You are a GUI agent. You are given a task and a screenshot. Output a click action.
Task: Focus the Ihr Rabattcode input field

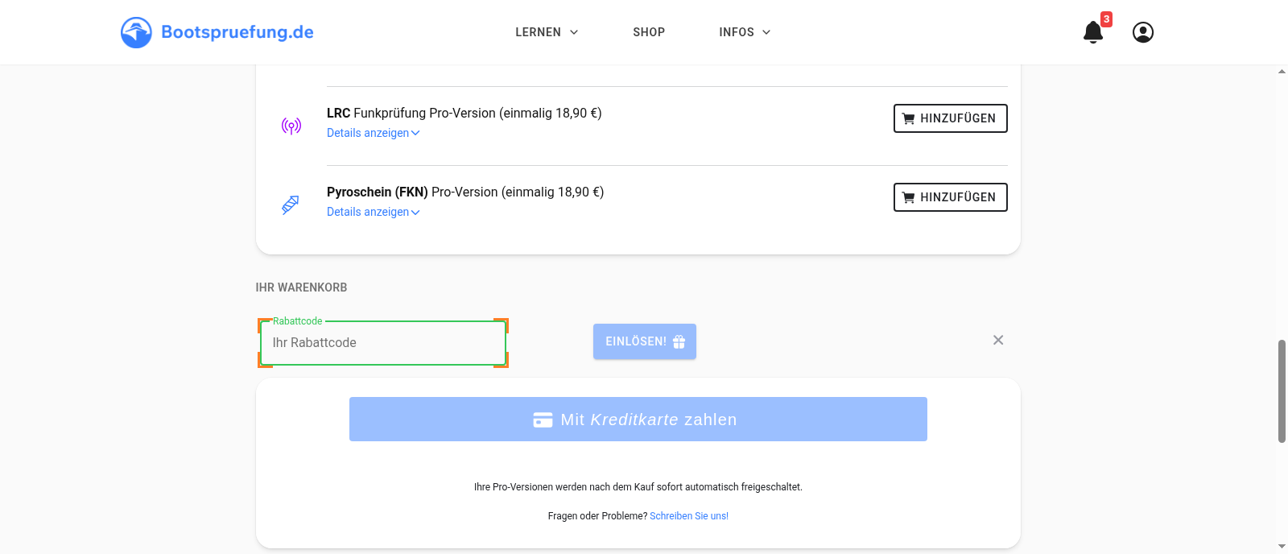click(383, 343)
